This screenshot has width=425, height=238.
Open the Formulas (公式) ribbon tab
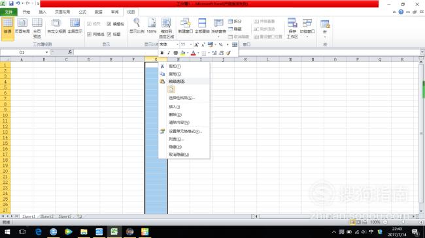[82, 12]
